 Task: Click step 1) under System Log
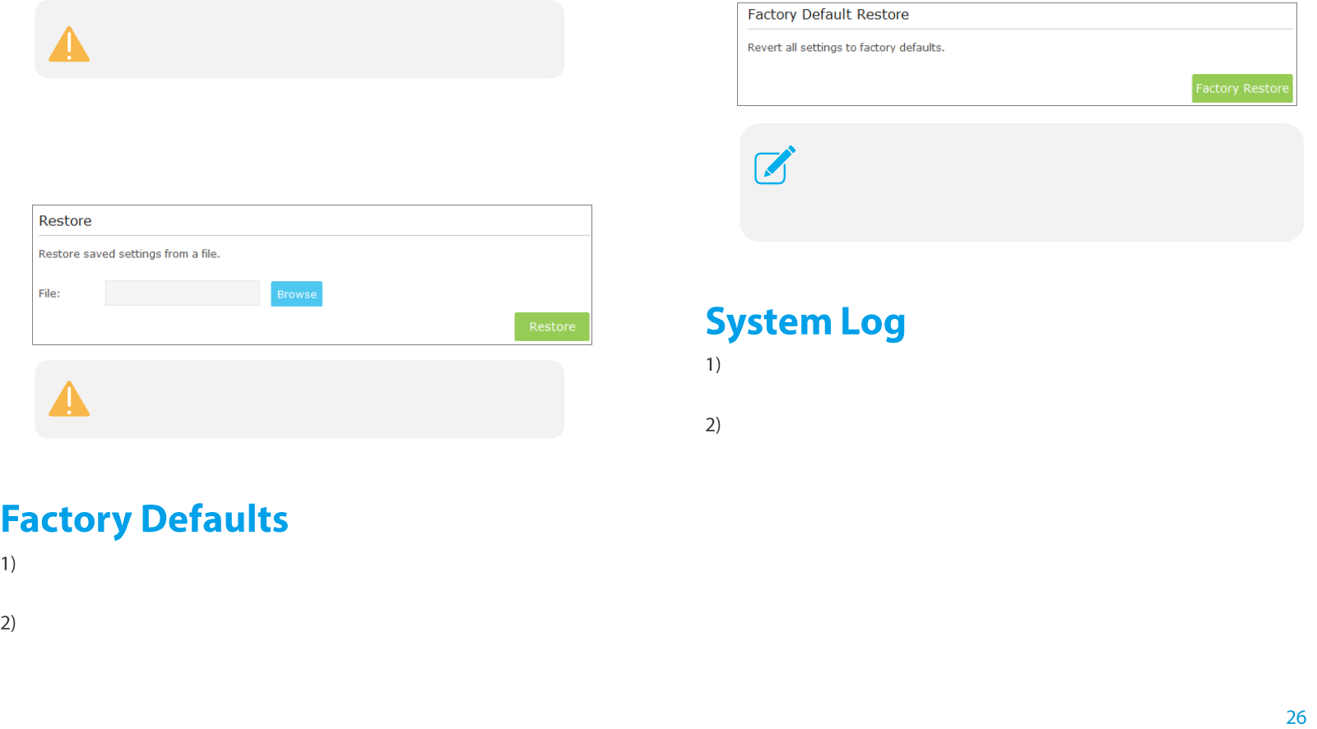[x=713, y=364]
